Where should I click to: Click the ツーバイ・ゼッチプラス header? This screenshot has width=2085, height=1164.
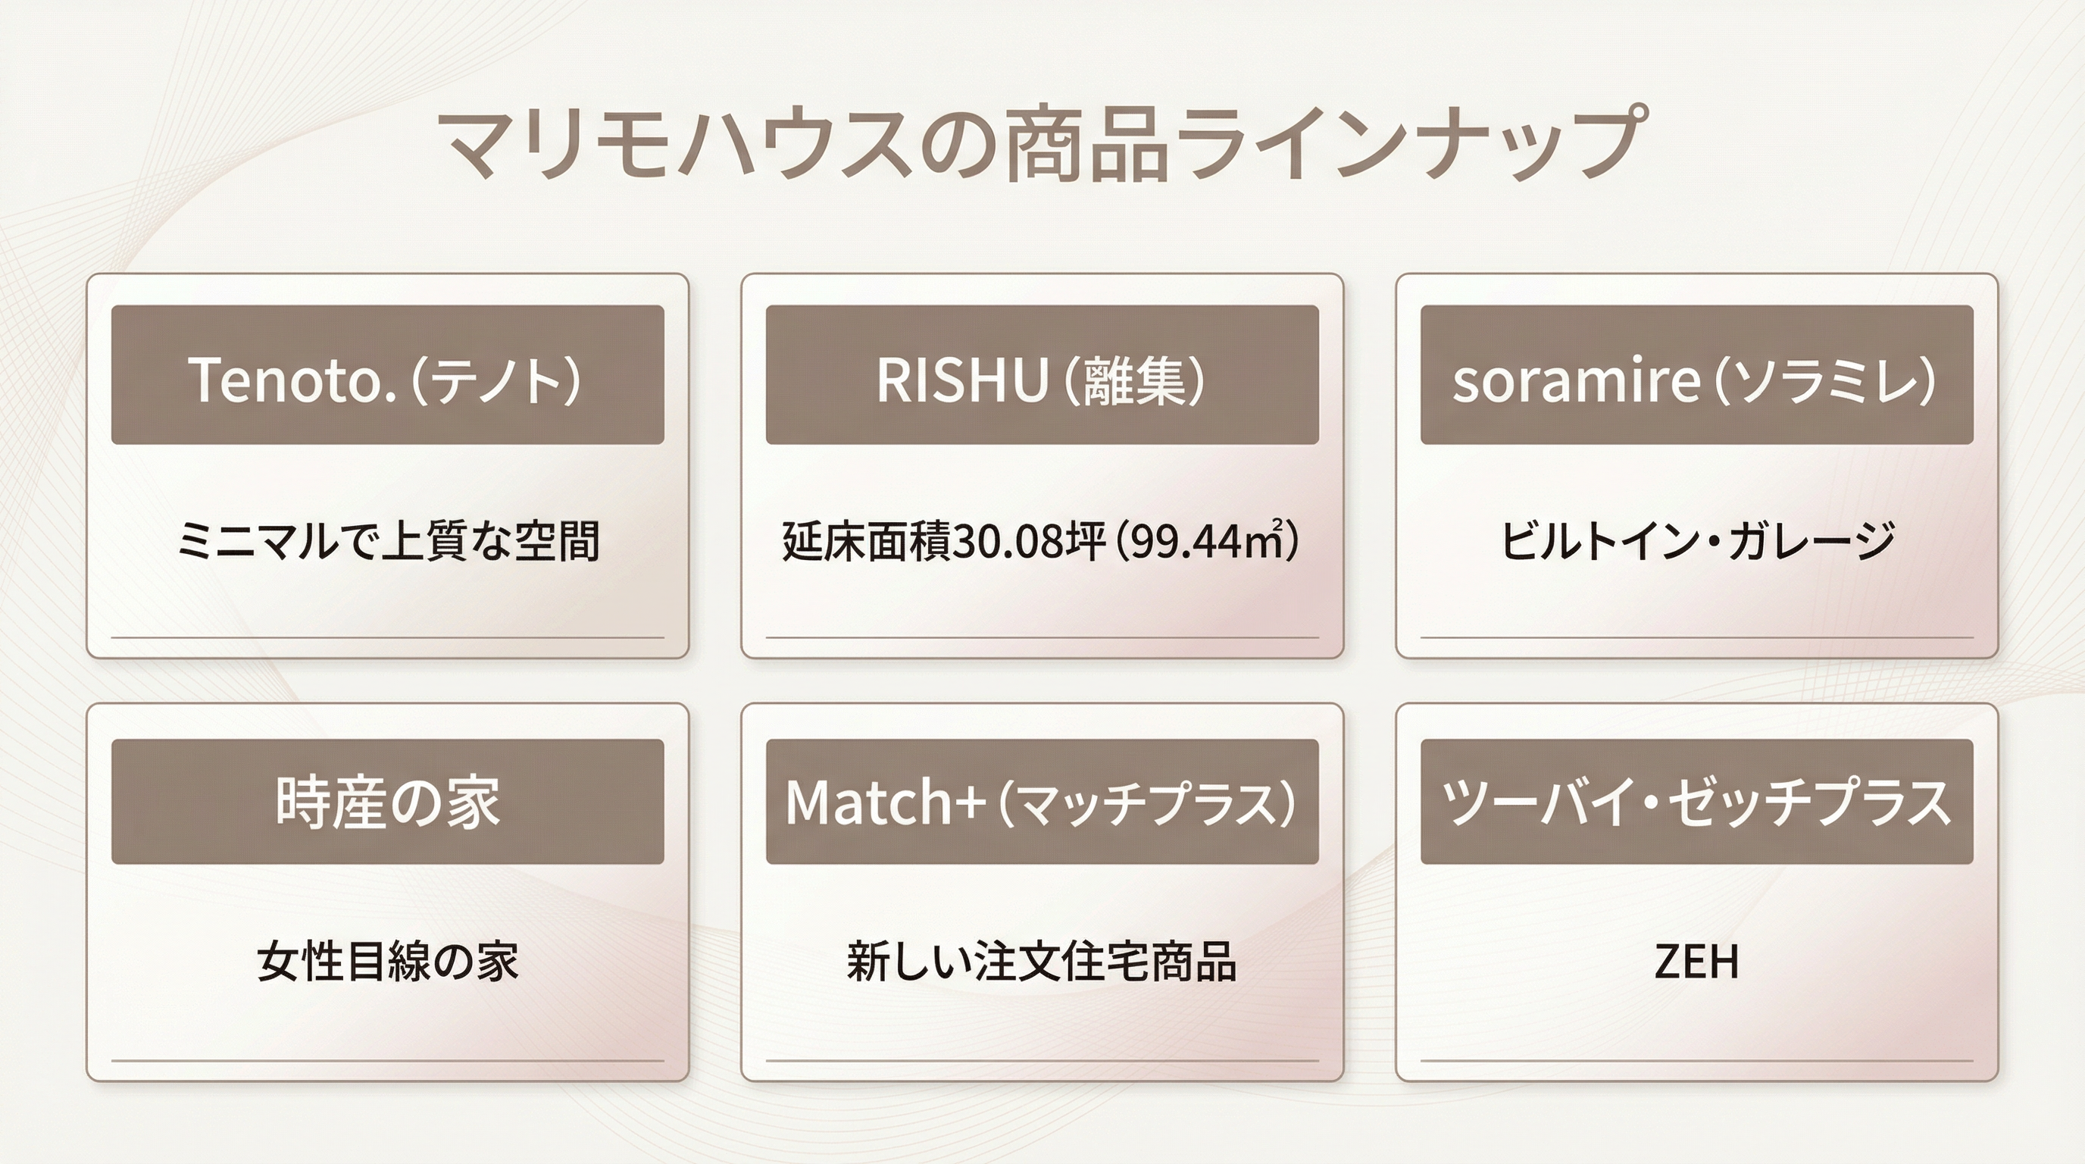point(1696,801)
